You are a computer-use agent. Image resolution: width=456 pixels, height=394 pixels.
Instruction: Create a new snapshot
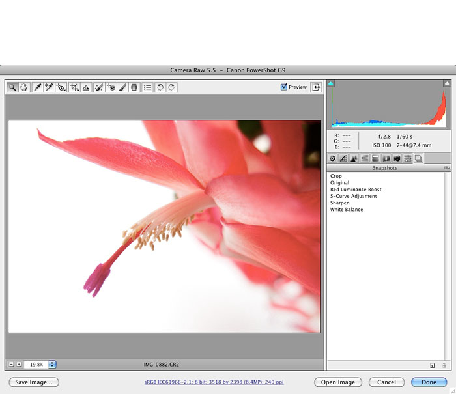[x=433, y=365]
